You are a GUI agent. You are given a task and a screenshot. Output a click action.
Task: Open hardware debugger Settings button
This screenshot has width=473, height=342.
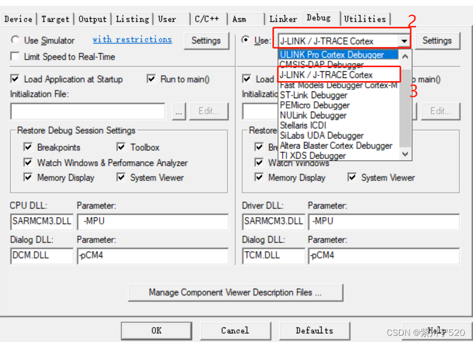point(437,41)
